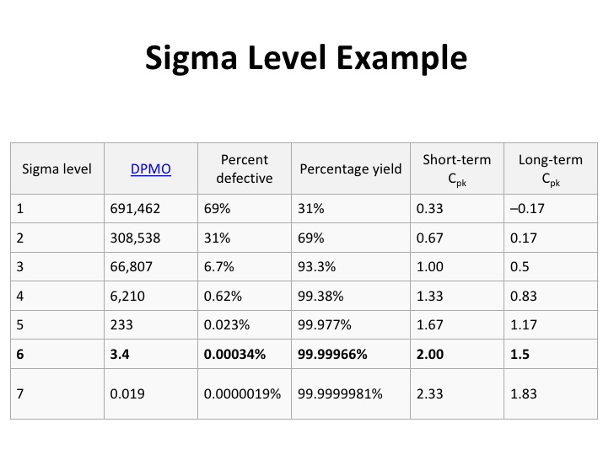Select the bold 3.4 DPMO cell

119,354
